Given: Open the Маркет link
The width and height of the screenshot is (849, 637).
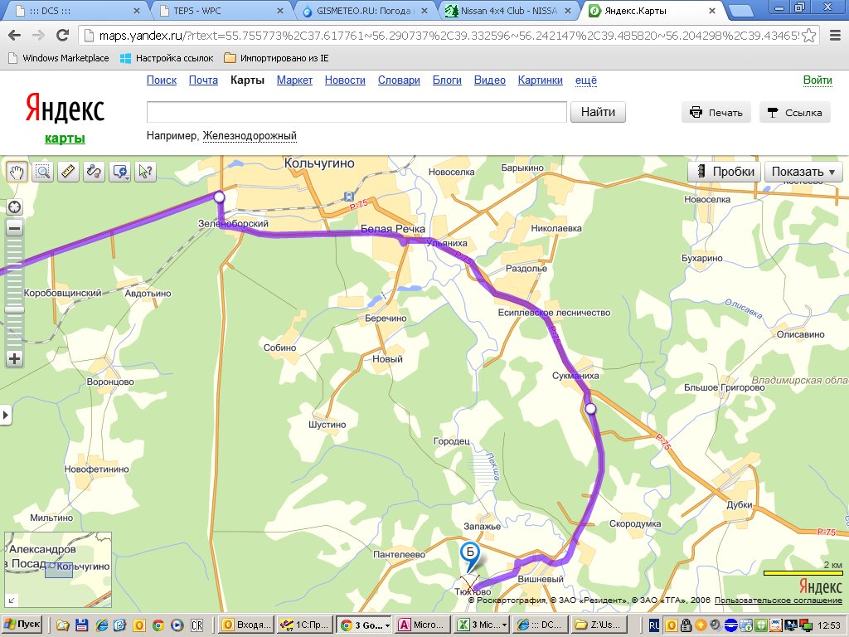Looking at the screenshot, I should (294, 80).
